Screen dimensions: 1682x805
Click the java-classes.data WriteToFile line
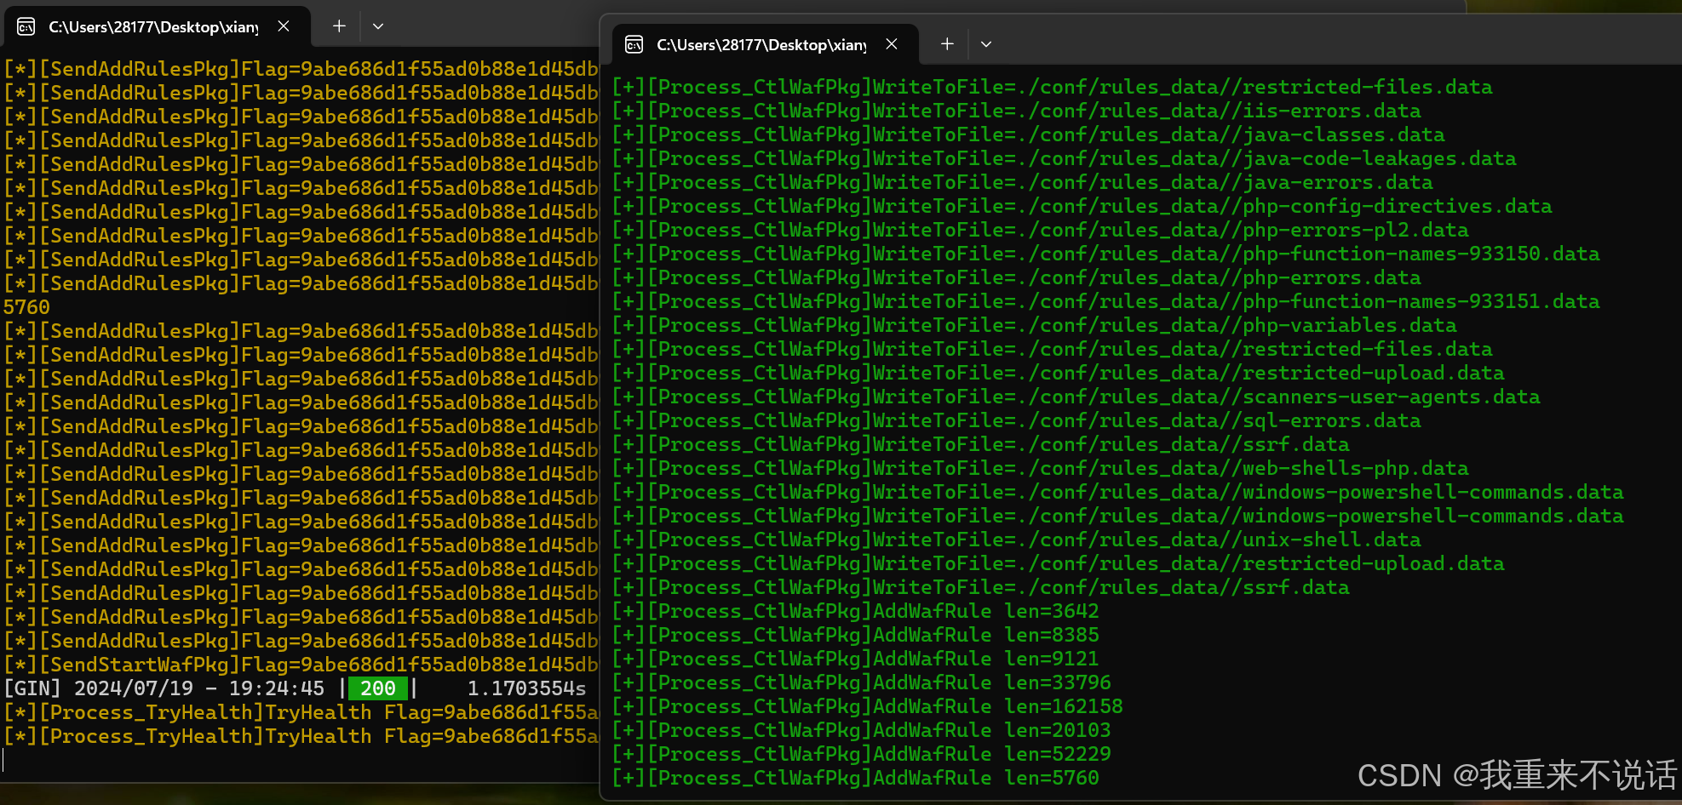(1029, 135)
